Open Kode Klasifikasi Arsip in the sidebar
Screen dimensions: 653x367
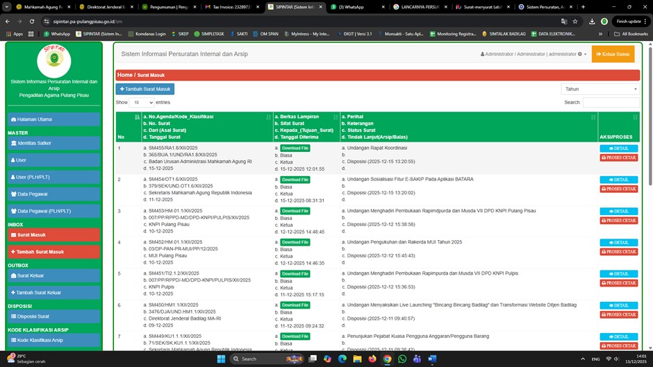click(53, 340)
